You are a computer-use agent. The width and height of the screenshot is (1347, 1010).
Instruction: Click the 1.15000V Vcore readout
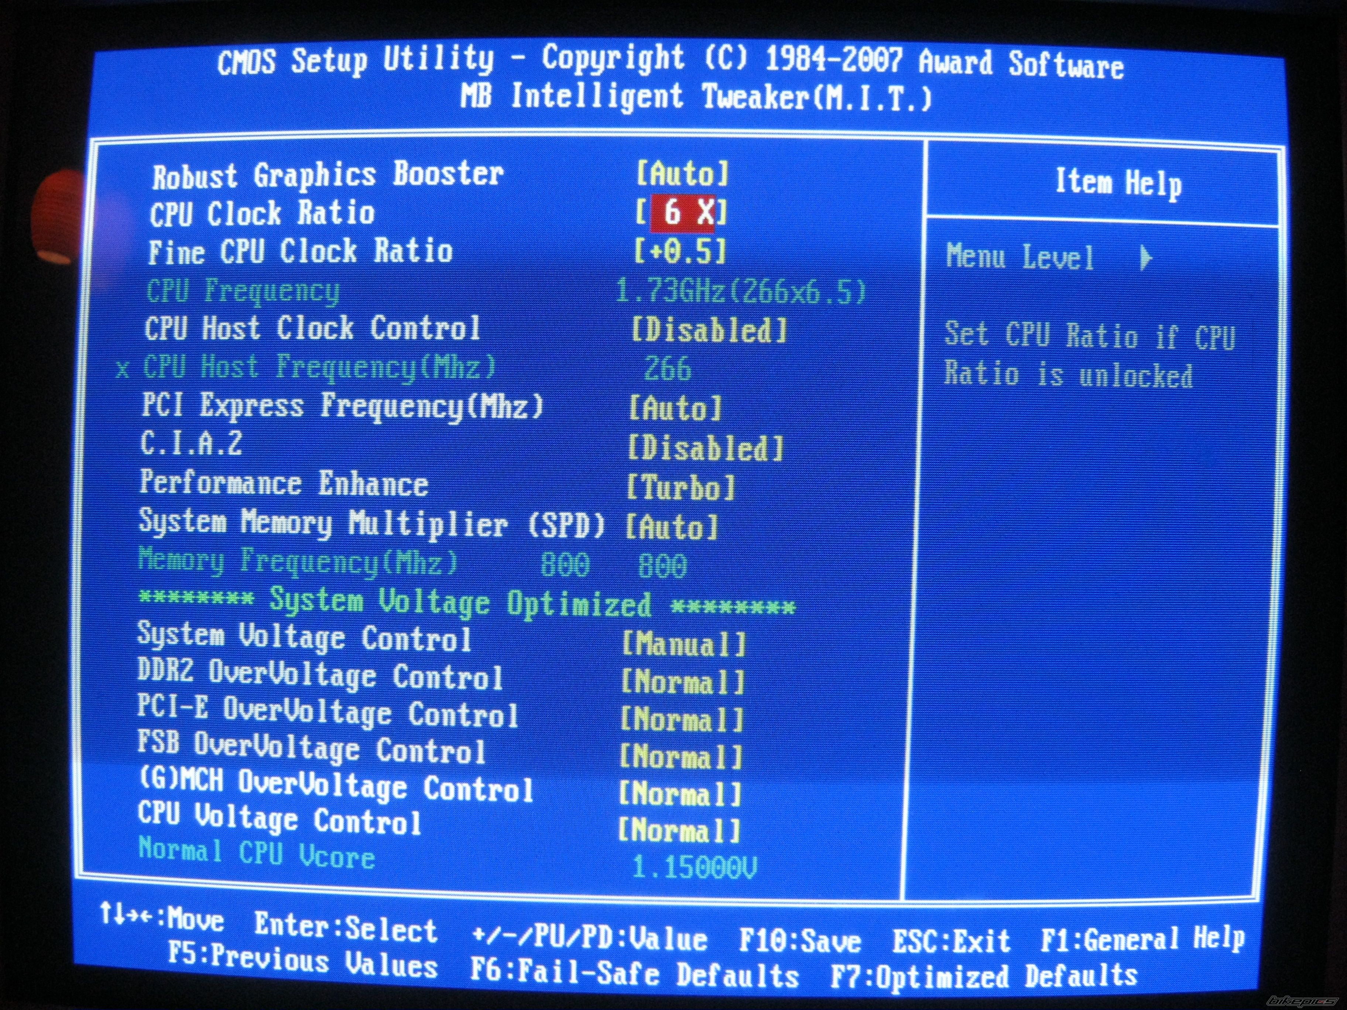(695, 866)
